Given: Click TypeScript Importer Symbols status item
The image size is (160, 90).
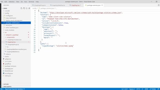Looking at the screenshot, I should [x=15, y=89].
